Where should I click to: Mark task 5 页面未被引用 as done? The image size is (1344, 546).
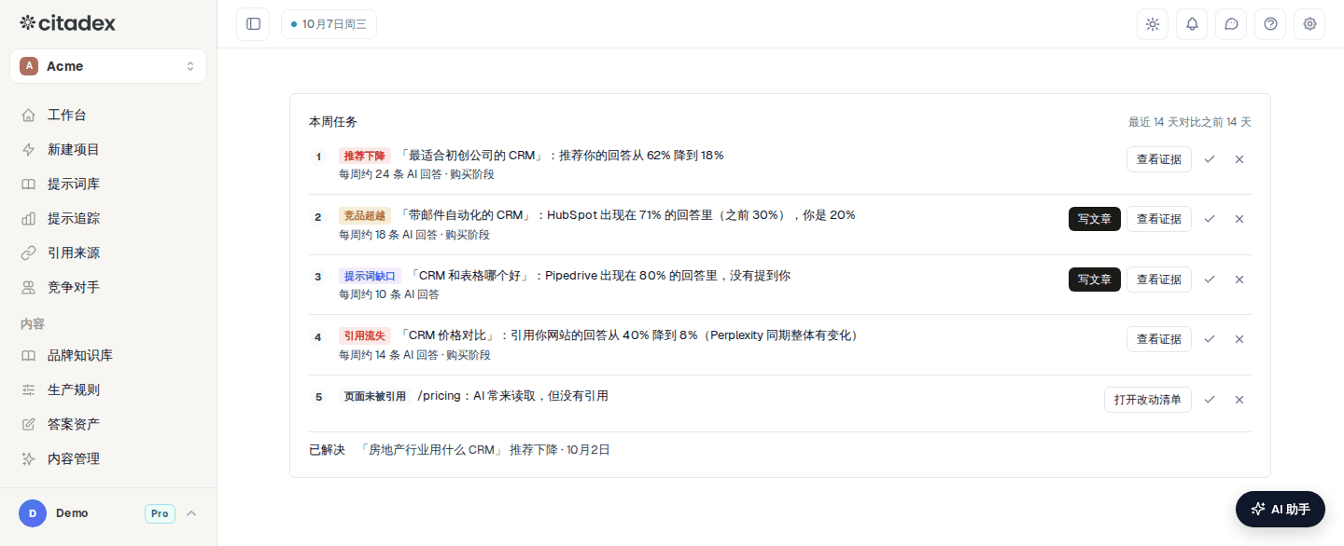pos(1210,400)
